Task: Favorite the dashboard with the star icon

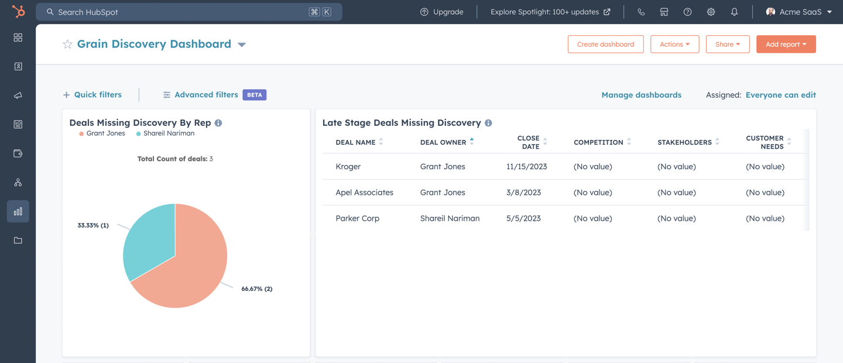Action: [x=67, y=44]
